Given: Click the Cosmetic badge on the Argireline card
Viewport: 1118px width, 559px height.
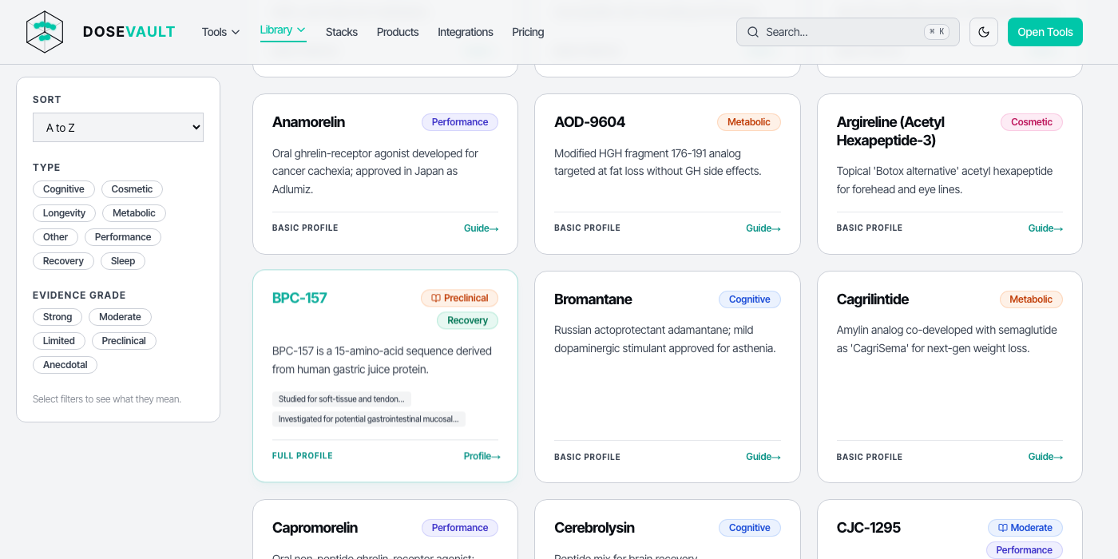Looking at the screenshot, I should (1032, 122).
